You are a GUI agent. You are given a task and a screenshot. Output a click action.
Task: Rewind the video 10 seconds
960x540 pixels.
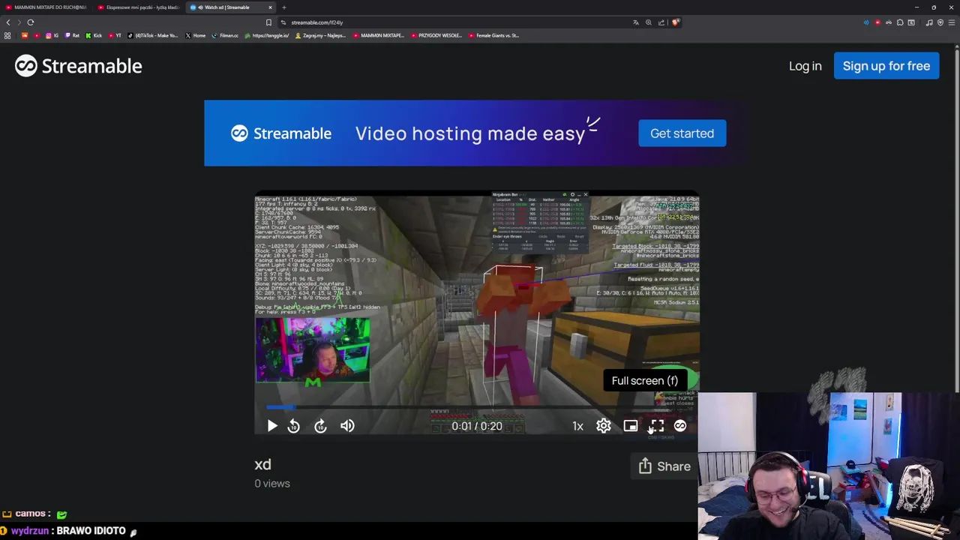(x=293, y=426)
